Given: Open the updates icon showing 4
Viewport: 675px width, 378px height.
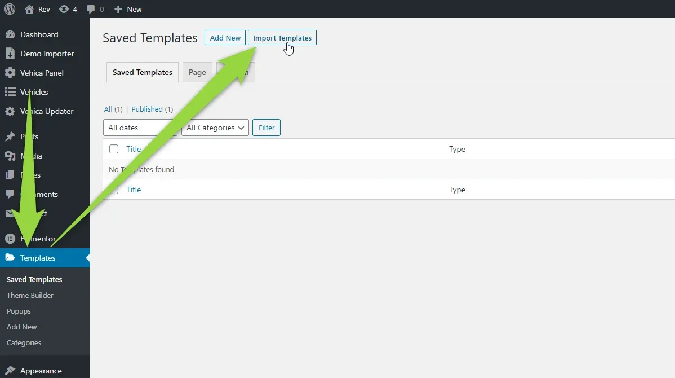Looking at the screenshot, I should [x=64, y=9].
